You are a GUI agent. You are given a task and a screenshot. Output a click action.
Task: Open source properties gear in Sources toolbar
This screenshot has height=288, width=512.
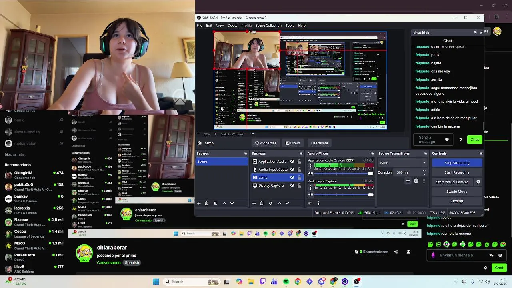point(270,203)
